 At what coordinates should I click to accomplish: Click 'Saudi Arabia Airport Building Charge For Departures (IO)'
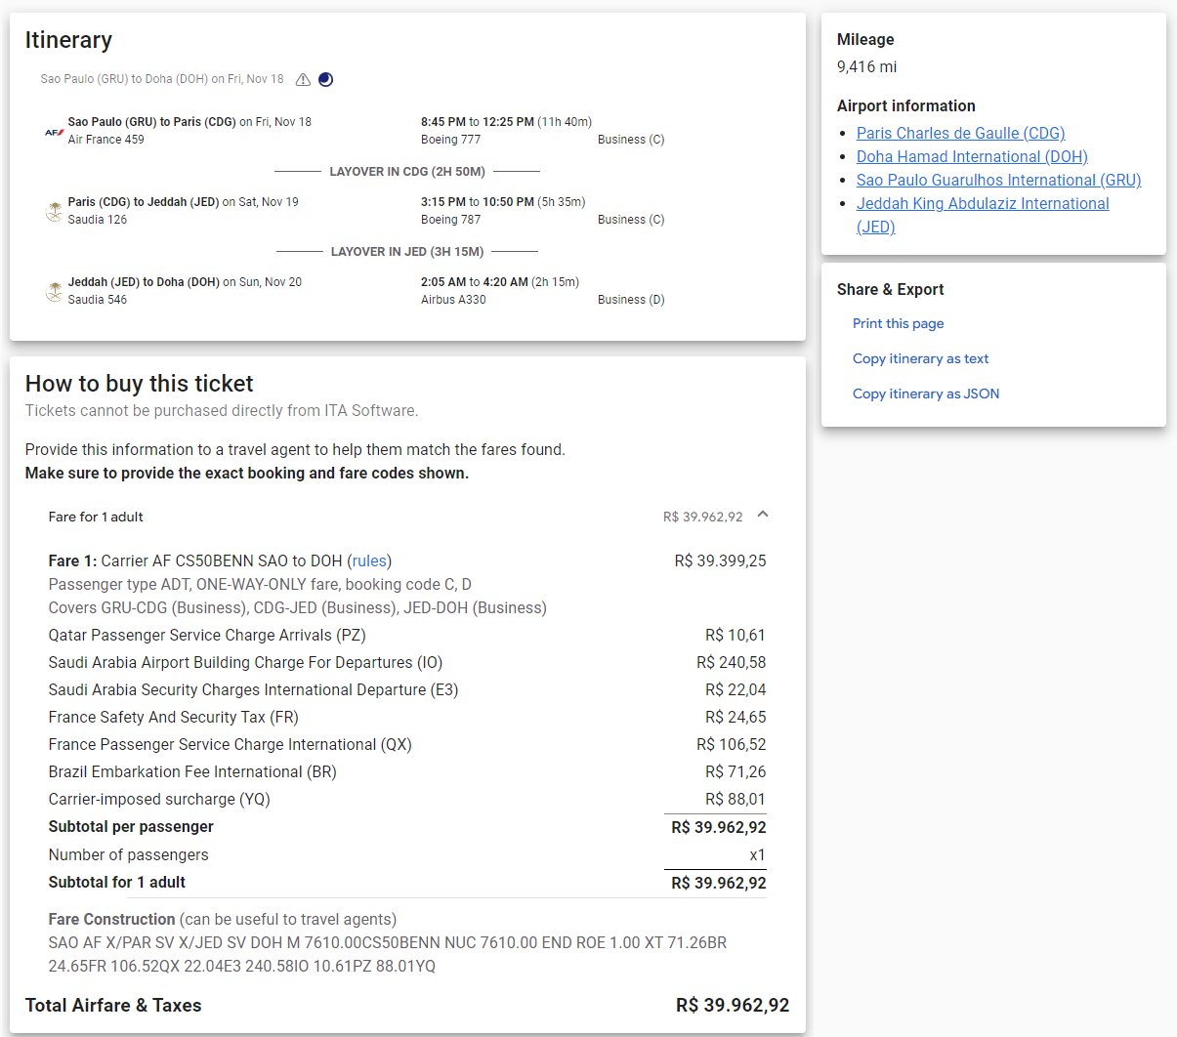(245, 662)
